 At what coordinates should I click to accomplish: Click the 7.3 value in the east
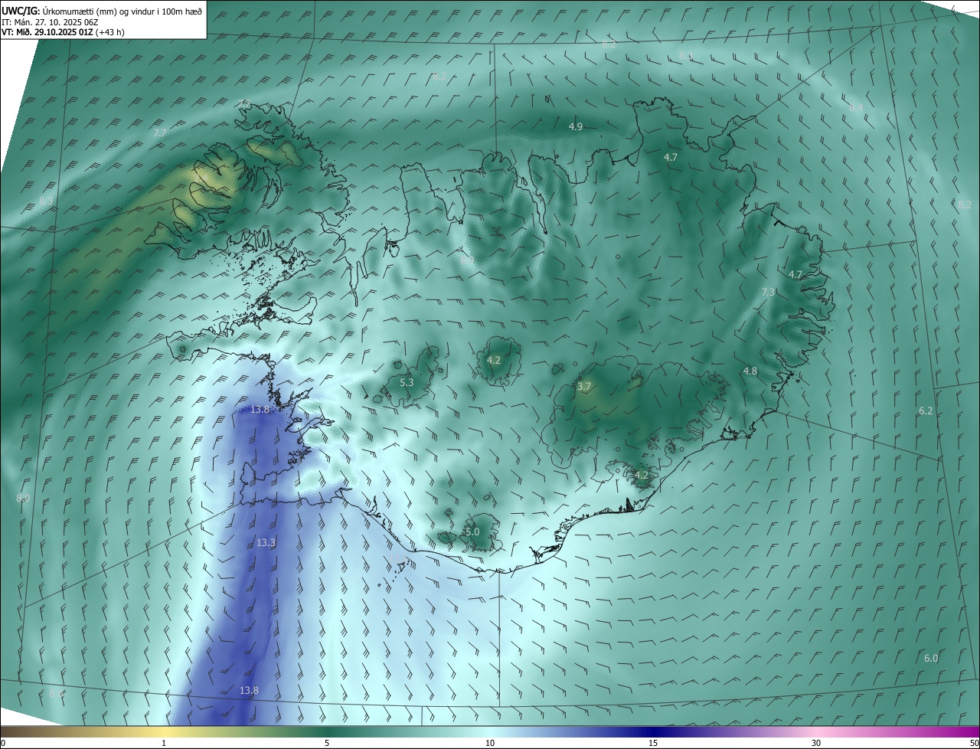point(768,292)
